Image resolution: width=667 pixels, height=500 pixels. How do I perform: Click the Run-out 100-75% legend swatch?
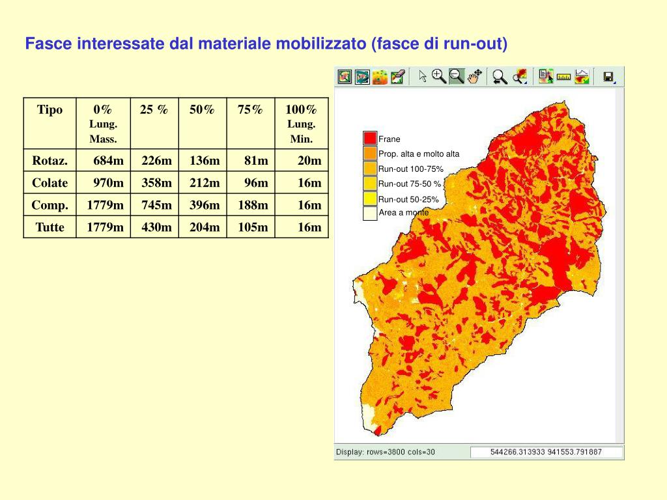coord(370,168)
